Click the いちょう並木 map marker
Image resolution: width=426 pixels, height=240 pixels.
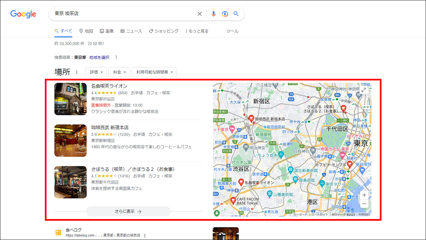(281, 155)
